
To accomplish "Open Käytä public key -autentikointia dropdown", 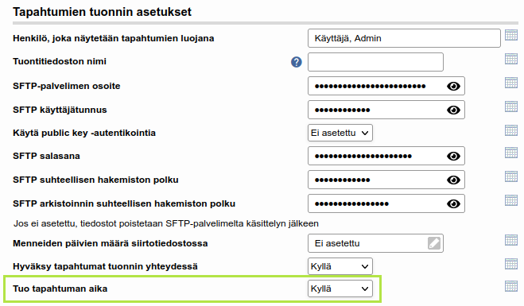I will [340, 133].
